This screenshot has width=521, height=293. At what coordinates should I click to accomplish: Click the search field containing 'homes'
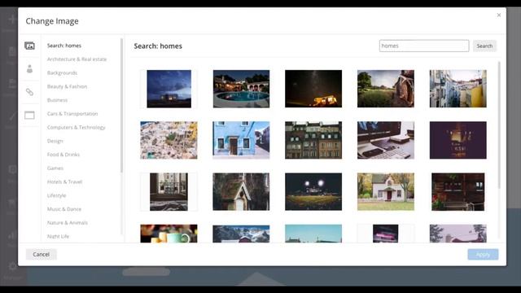[x=424, y=46]
